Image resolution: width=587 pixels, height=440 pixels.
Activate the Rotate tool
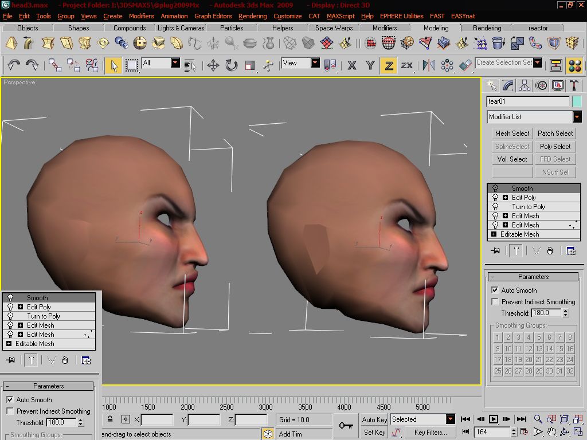232,65
